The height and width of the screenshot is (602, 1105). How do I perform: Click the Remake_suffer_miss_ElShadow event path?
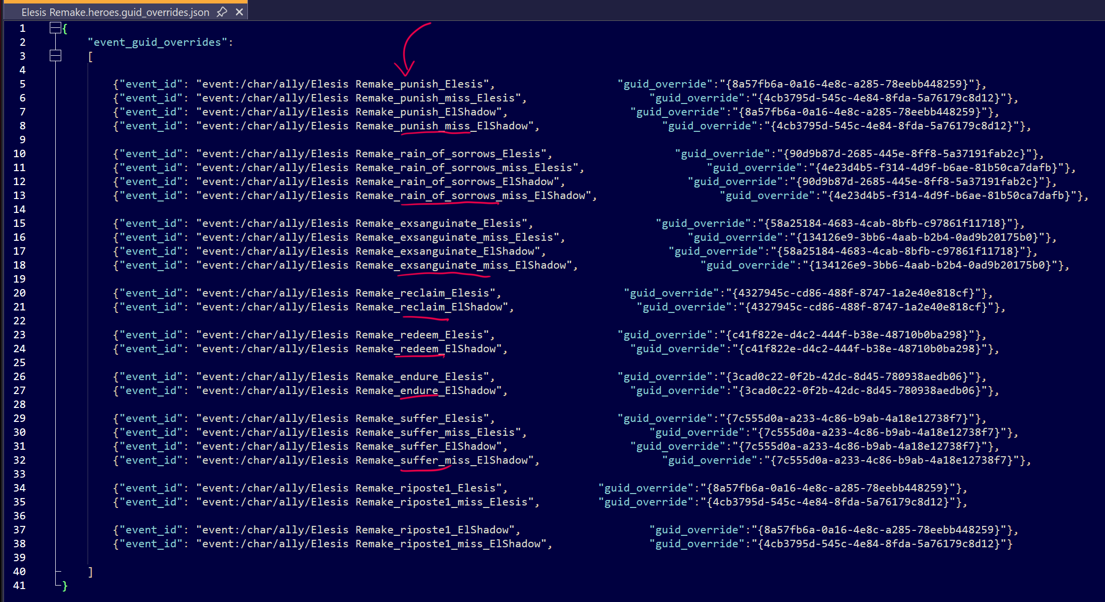[x=365, y=460]
